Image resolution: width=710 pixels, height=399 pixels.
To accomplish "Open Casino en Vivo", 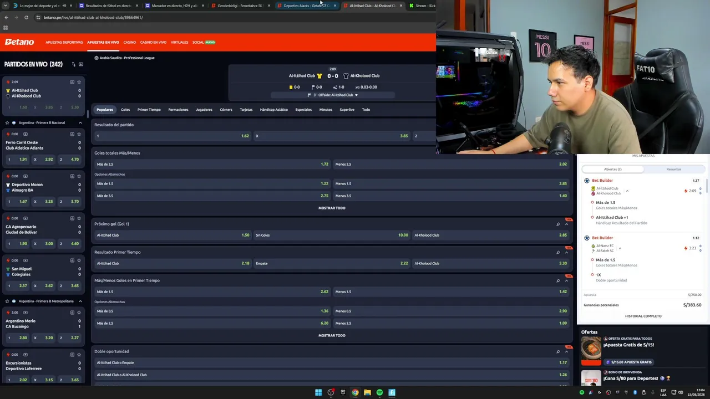I will [x=153, y=42].
